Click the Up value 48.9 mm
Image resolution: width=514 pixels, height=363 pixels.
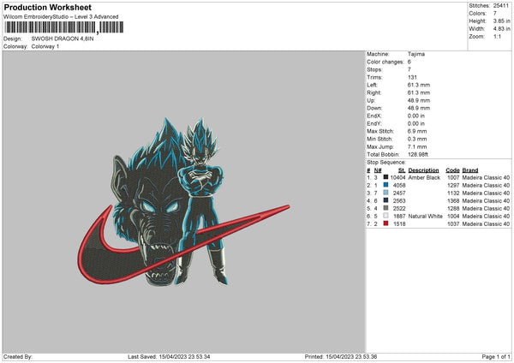click(x=419, y=100)
